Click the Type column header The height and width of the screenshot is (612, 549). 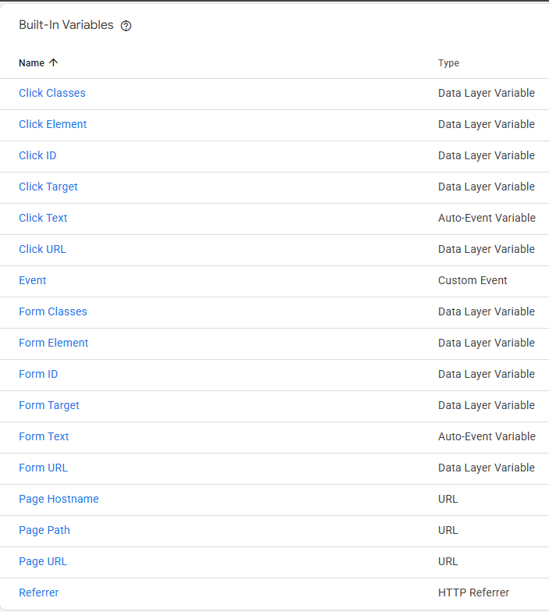coord(448,63)
